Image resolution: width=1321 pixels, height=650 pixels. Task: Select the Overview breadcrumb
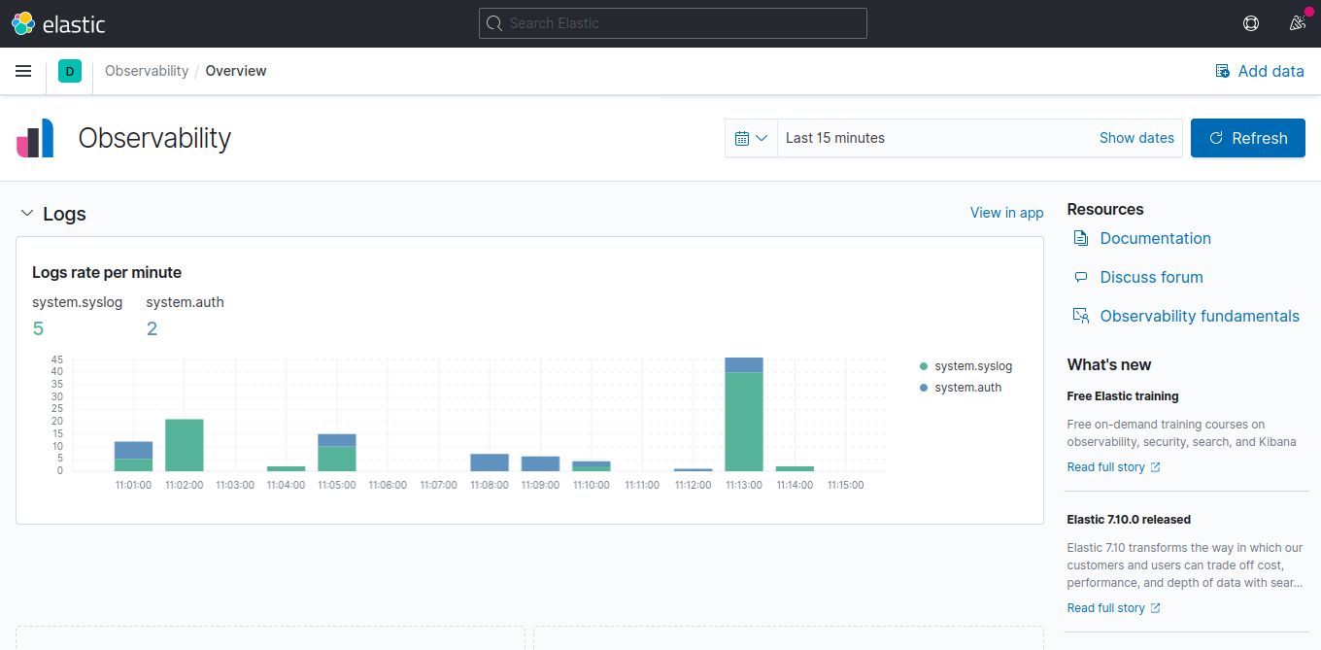click(236, 71)
